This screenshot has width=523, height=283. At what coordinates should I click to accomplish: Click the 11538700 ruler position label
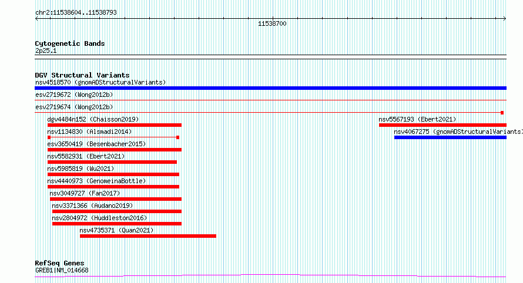click(x=272, y=23)
